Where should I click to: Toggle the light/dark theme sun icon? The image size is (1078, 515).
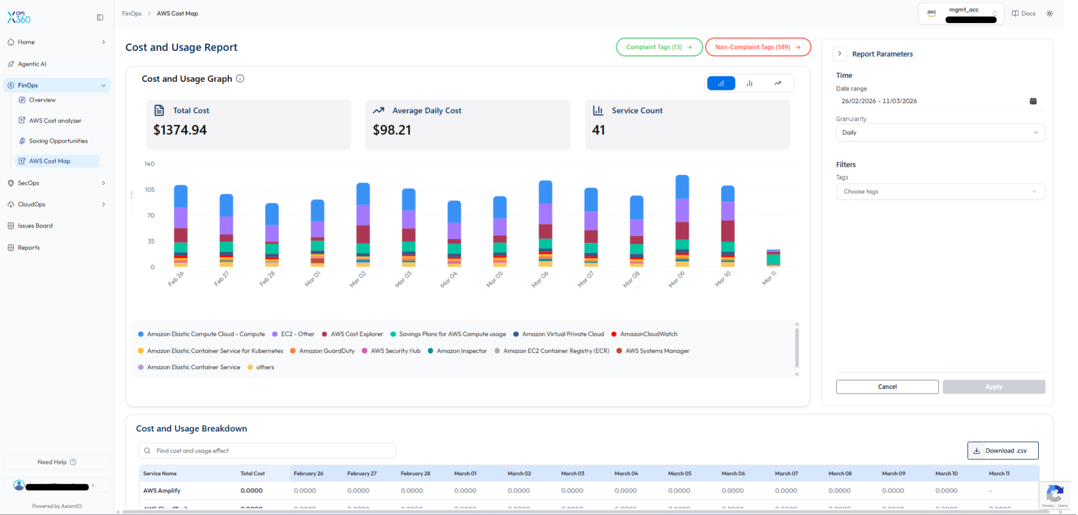point(1049,13)
